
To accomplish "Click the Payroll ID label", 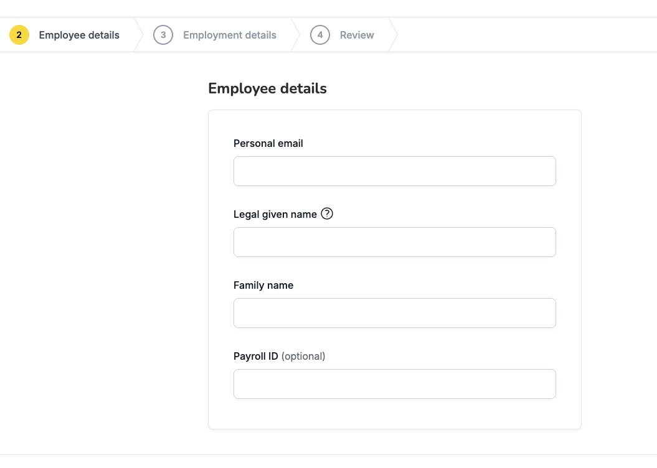I will pyautogui.click(x=255, y=356).
